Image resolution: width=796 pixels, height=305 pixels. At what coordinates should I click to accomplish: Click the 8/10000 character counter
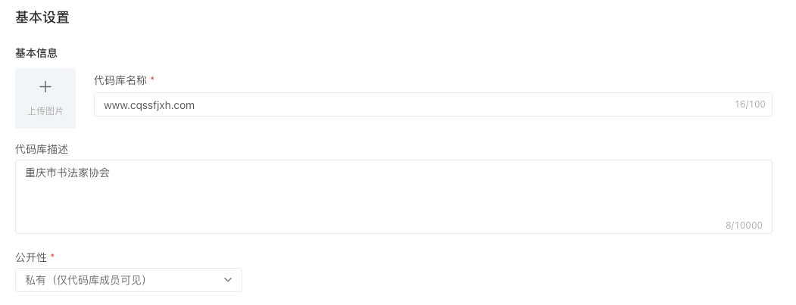coord(744,225)
